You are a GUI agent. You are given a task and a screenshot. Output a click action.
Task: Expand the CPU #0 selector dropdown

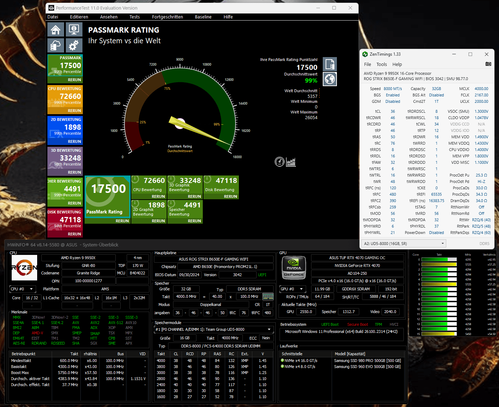point(23,289)
